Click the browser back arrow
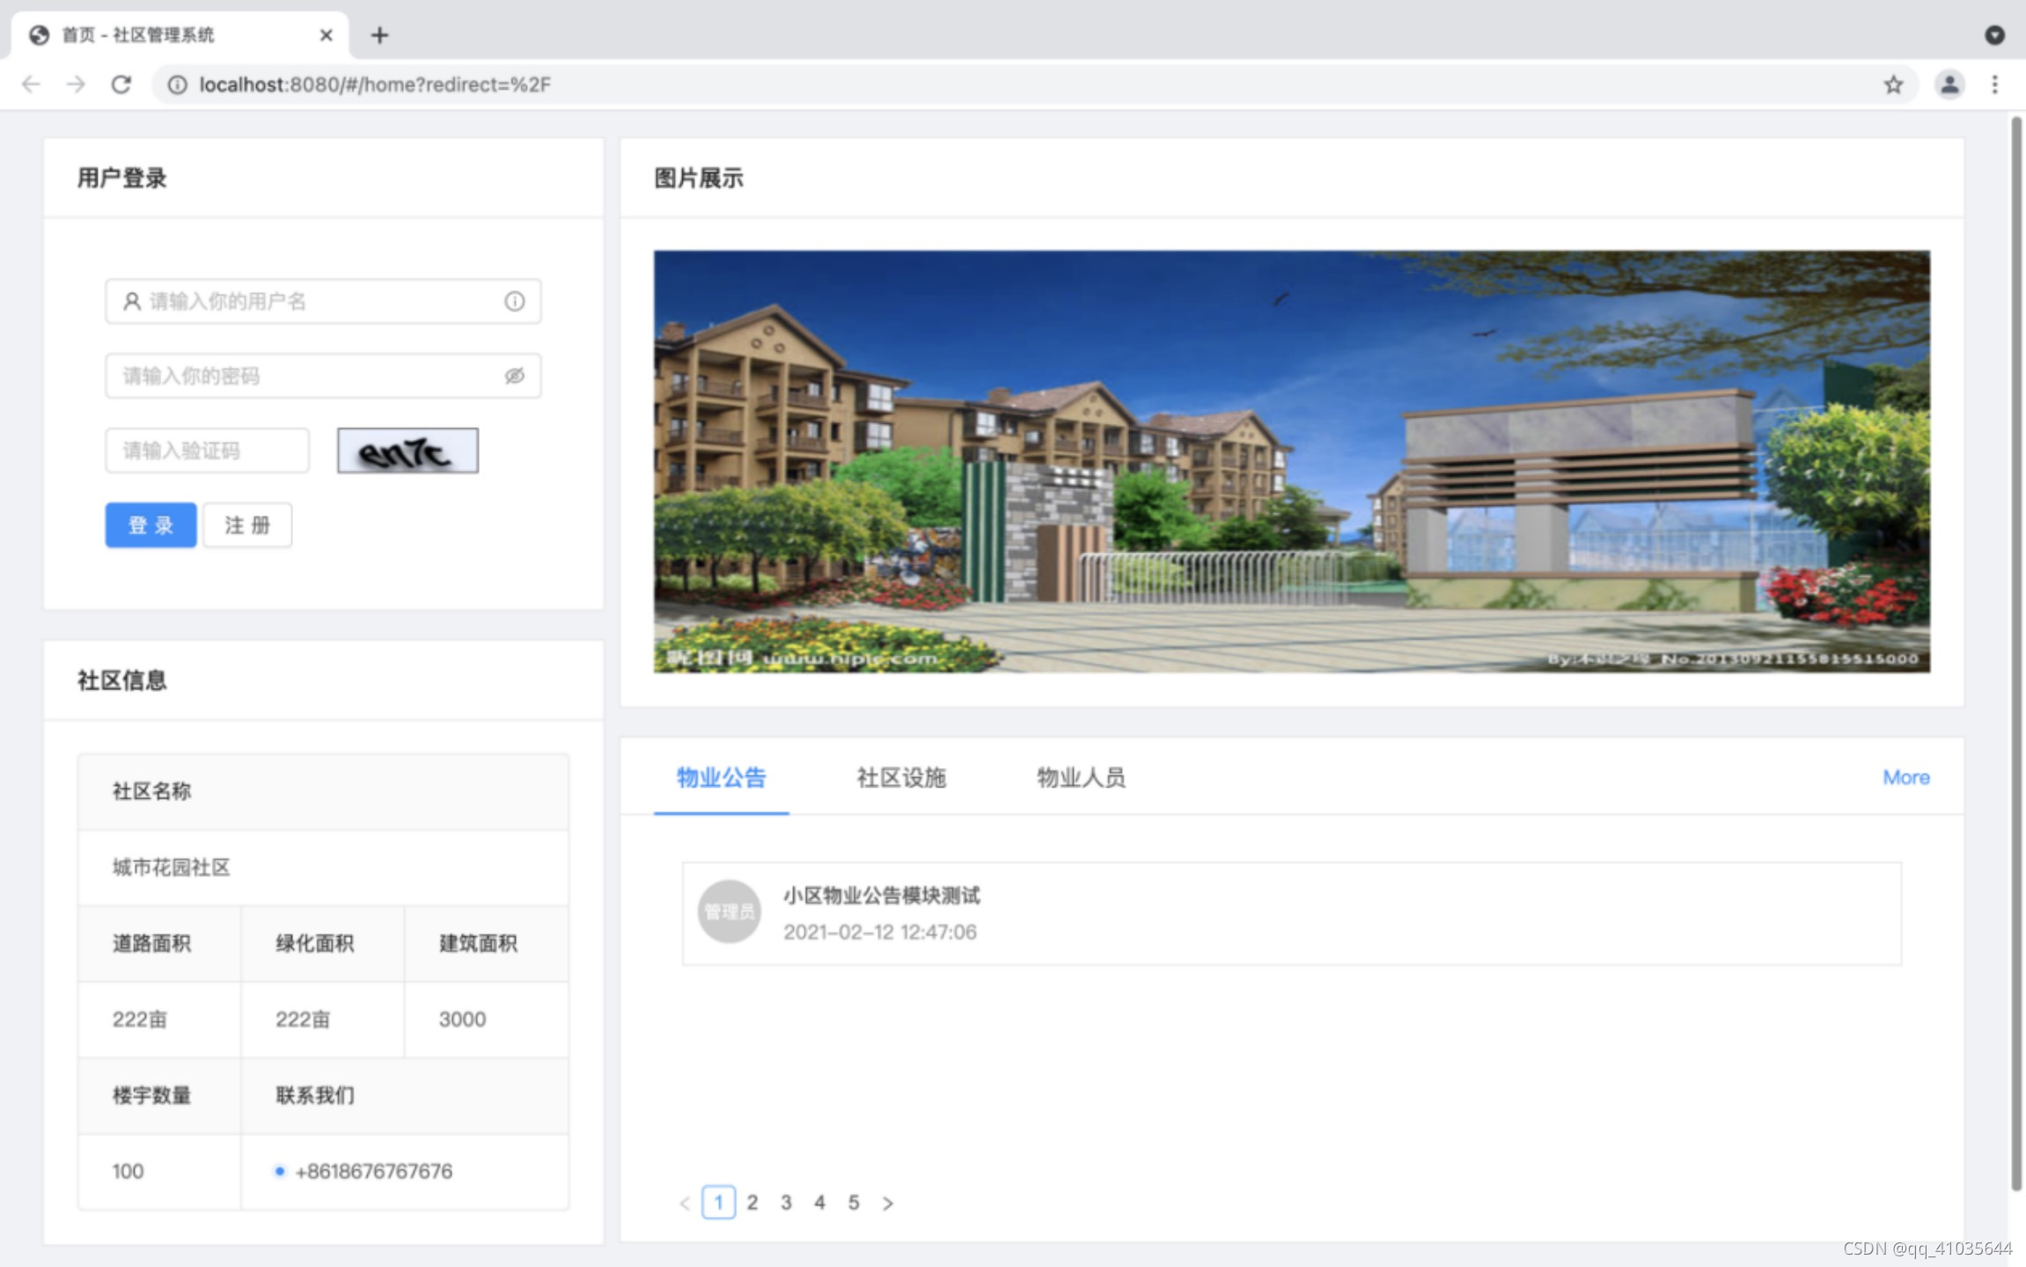Viewport: 2026px width, 1267px height. [x=32, y=84]
